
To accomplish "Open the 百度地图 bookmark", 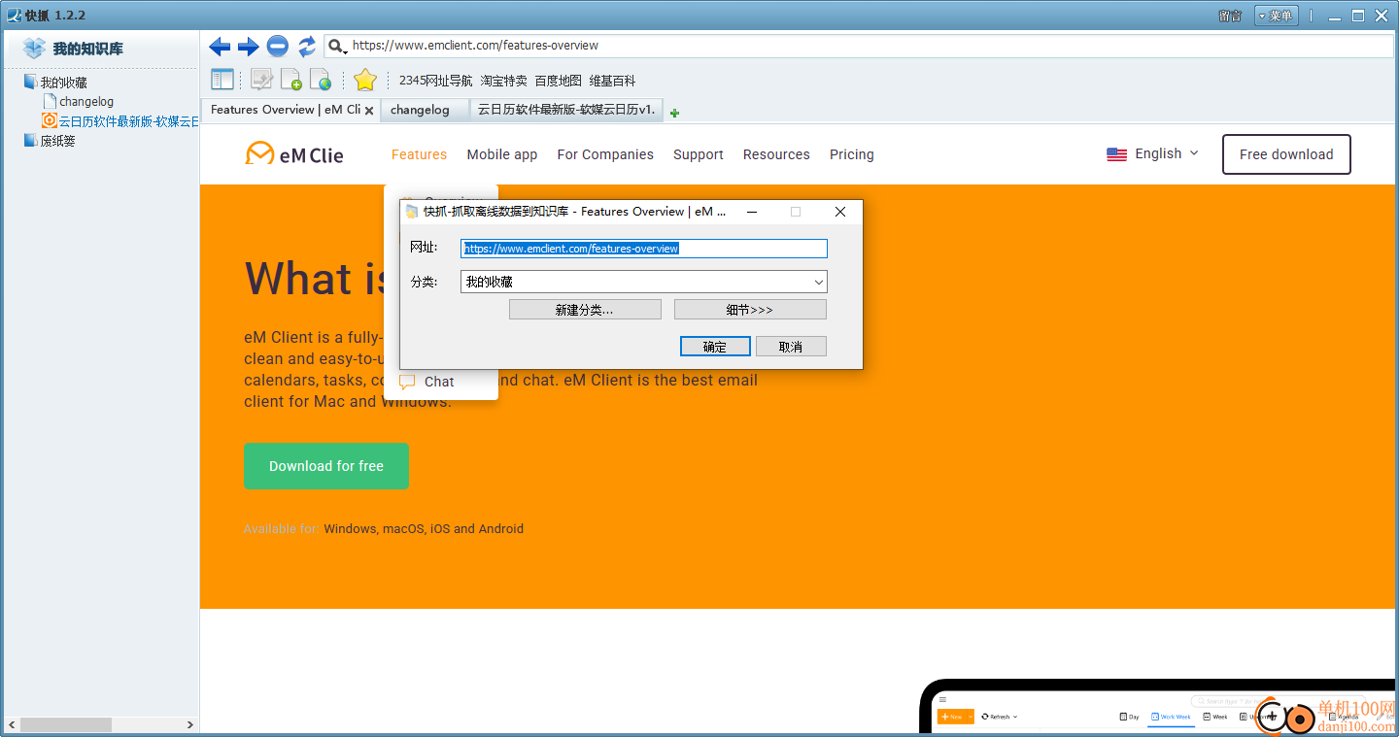I will coord(558,81).
